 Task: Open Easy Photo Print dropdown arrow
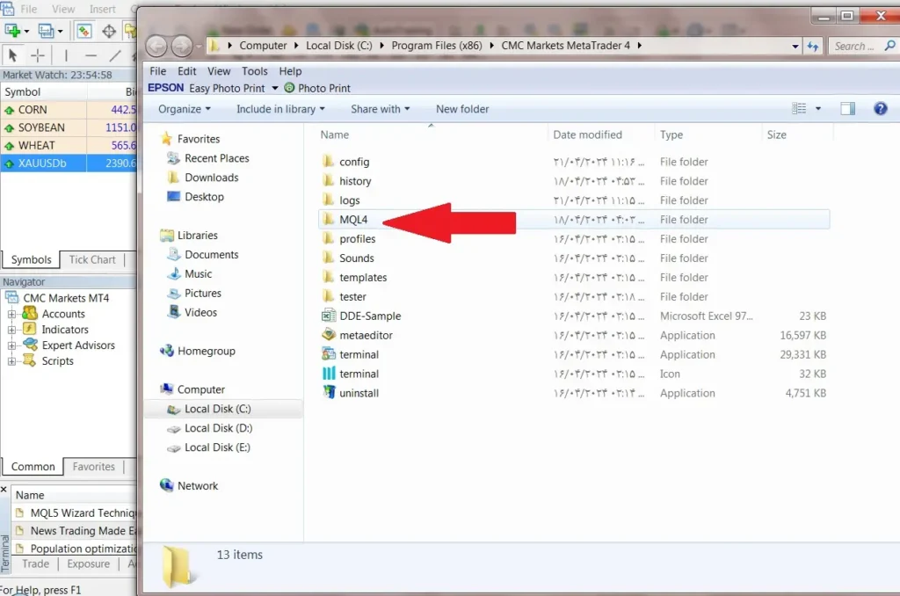274,88
